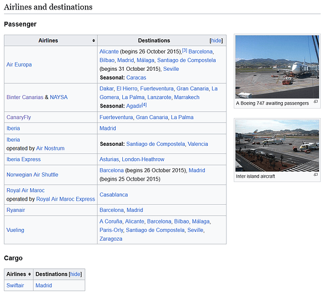Image resolution: width=326 pixels, height=295 pixels.
Task: Hide the passenger Destinations column
Action: pos(216,41)
